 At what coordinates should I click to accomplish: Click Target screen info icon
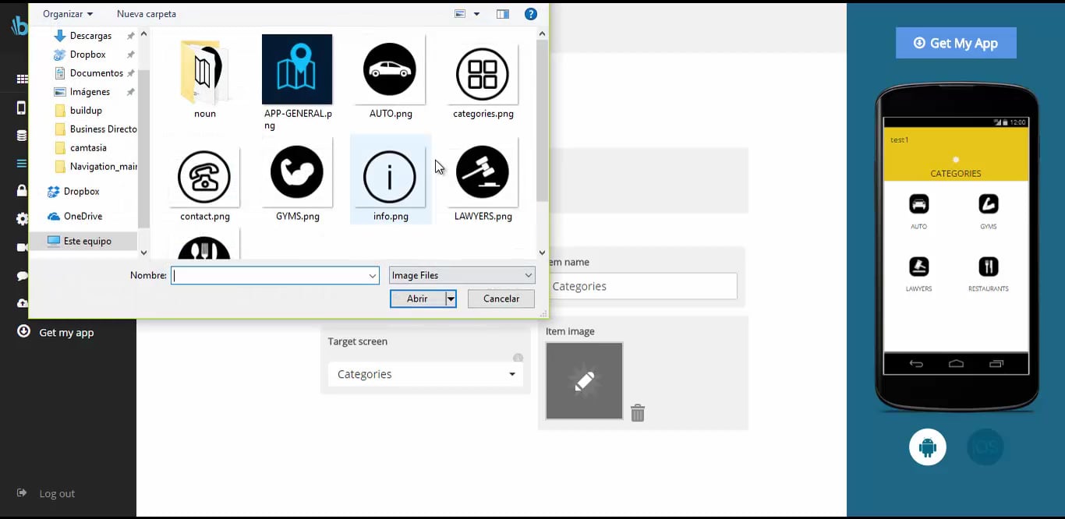(x=518, y=358)
